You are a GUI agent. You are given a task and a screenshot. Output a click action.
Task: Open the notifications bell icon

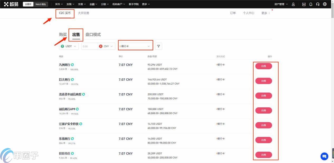pos(311,4)
